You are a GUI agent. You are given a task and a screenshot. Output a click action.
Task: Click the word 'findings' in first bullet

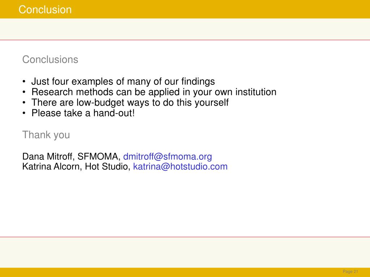pos(198,82)
